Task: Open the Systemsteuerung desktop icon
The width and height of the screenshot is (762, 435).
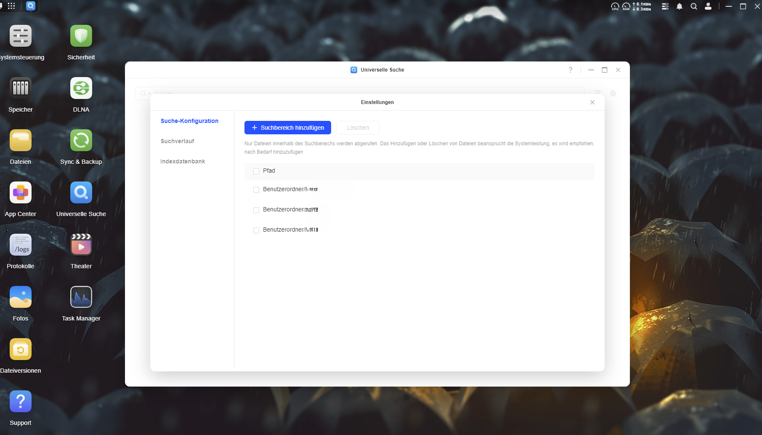Action: (20, 36)
